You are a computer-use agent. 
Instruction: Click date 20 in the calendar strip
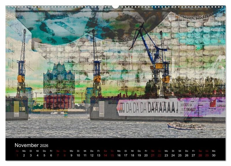click(146, 155)
